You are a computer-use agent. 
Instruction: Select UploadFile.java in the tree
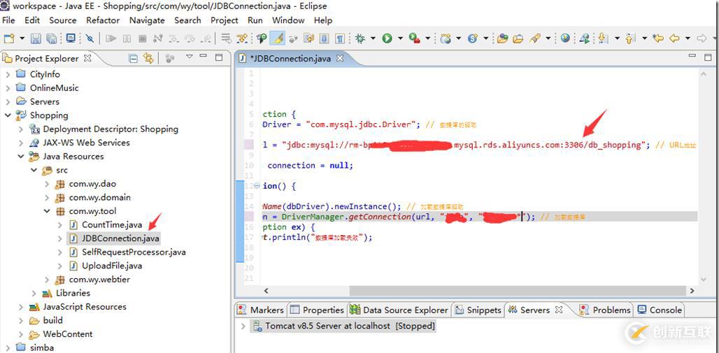[111, 266]
